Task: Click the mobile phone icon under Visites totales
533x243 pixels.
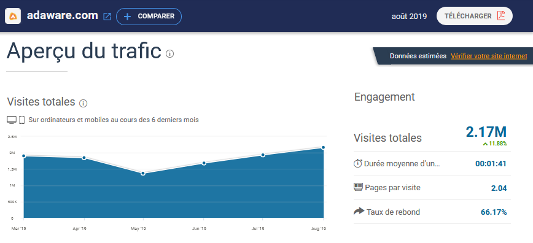Action: 22,120
